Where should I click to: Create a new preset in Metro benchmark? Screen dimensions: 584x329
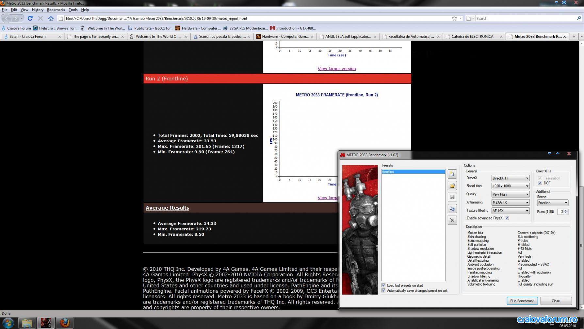(x=452, y=174)
